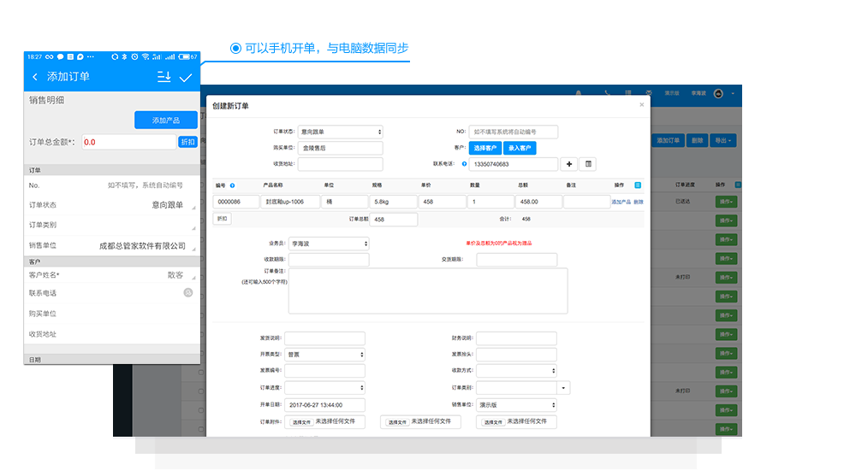The image size is (856, 470).
Task: Click the 导出 dropdown button in background
Action: tap(723, 140)
